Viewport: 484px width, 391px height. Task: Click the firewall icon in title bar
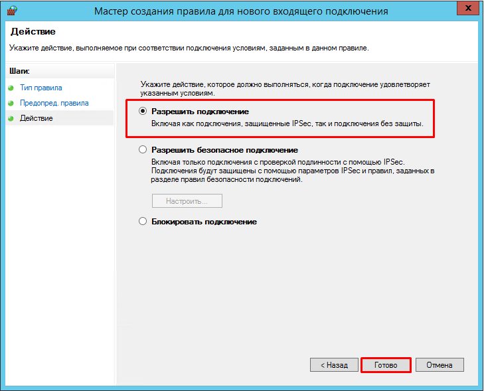coord(12,11)
